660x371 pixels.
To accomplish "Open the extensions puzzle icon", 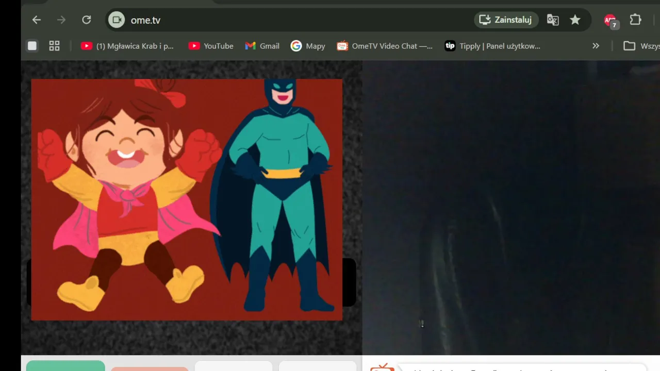I will pyautogui.click(x=635, y=20).
